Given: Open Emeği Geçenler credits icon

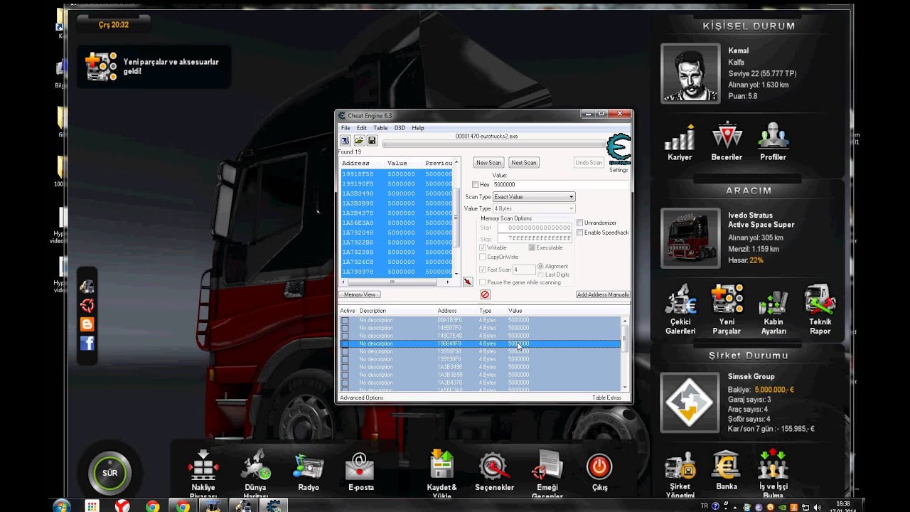Looking at the screenshot, I should 547,466.
